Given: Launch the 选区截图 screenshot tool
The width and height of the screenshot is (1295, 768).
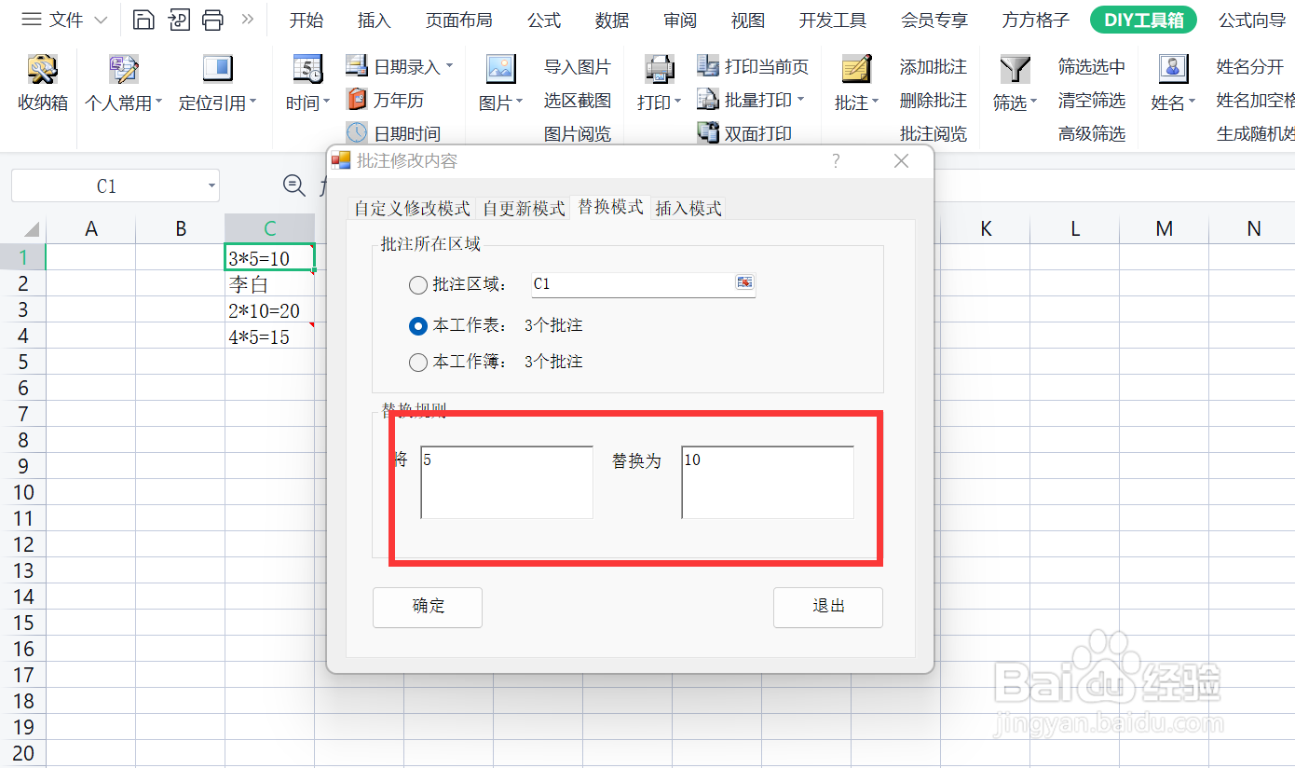Looking at the screenshot, I should click(x=578, y=100).
